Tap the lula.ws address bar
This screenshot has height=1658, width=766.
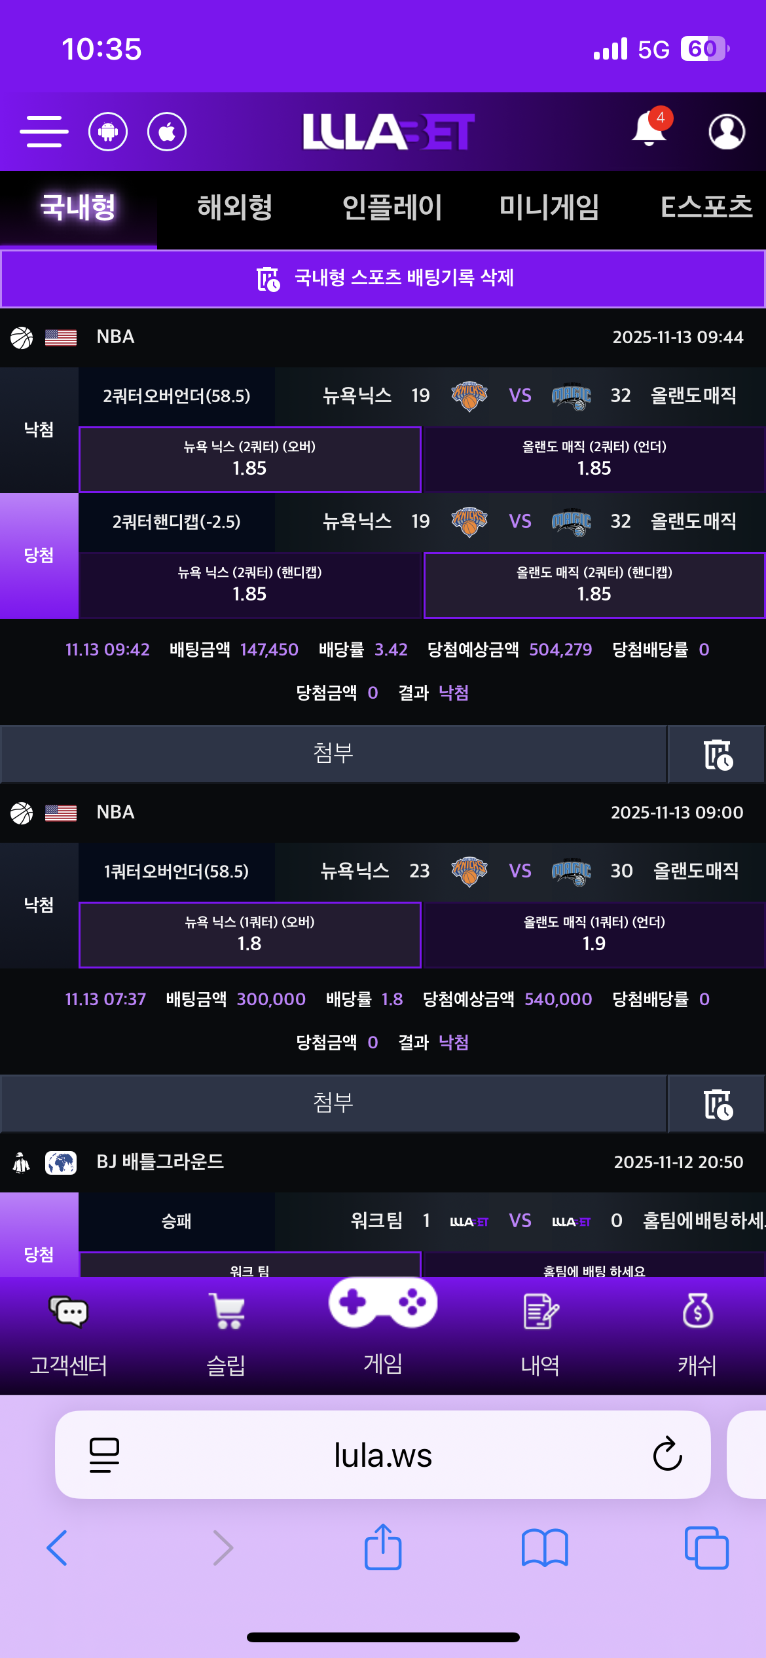[383, 1455]
